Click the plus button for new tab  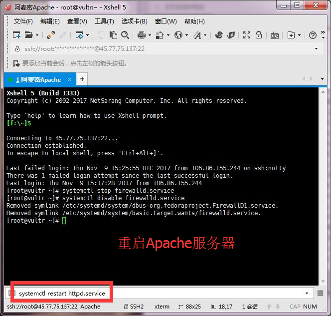[82, 79]
